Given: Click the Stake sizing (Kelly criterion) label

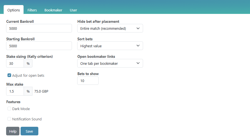Looking at the screenshot, I should click(29, 56).
